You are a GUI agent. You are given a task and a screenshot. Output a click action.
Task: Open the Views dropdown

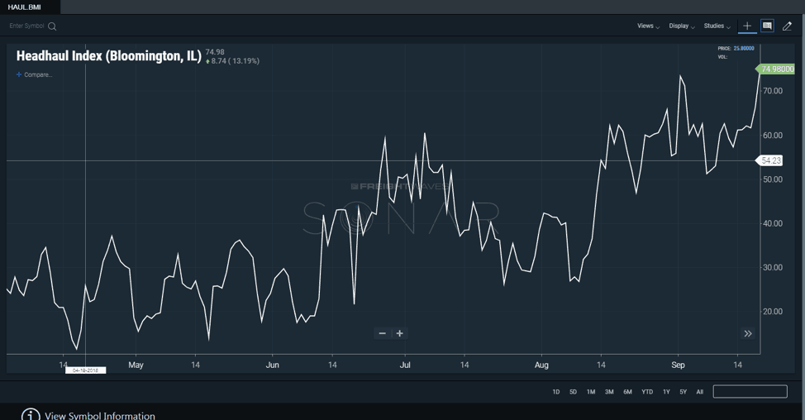click(x=648, y=26)
